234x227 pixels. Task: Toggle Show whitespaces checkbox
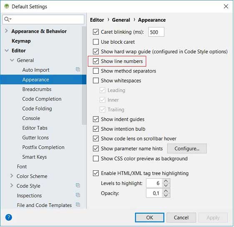point(96,80)
